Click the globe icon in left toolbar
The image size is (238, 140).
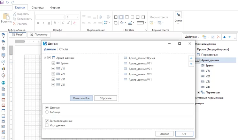tap(4, 83)
